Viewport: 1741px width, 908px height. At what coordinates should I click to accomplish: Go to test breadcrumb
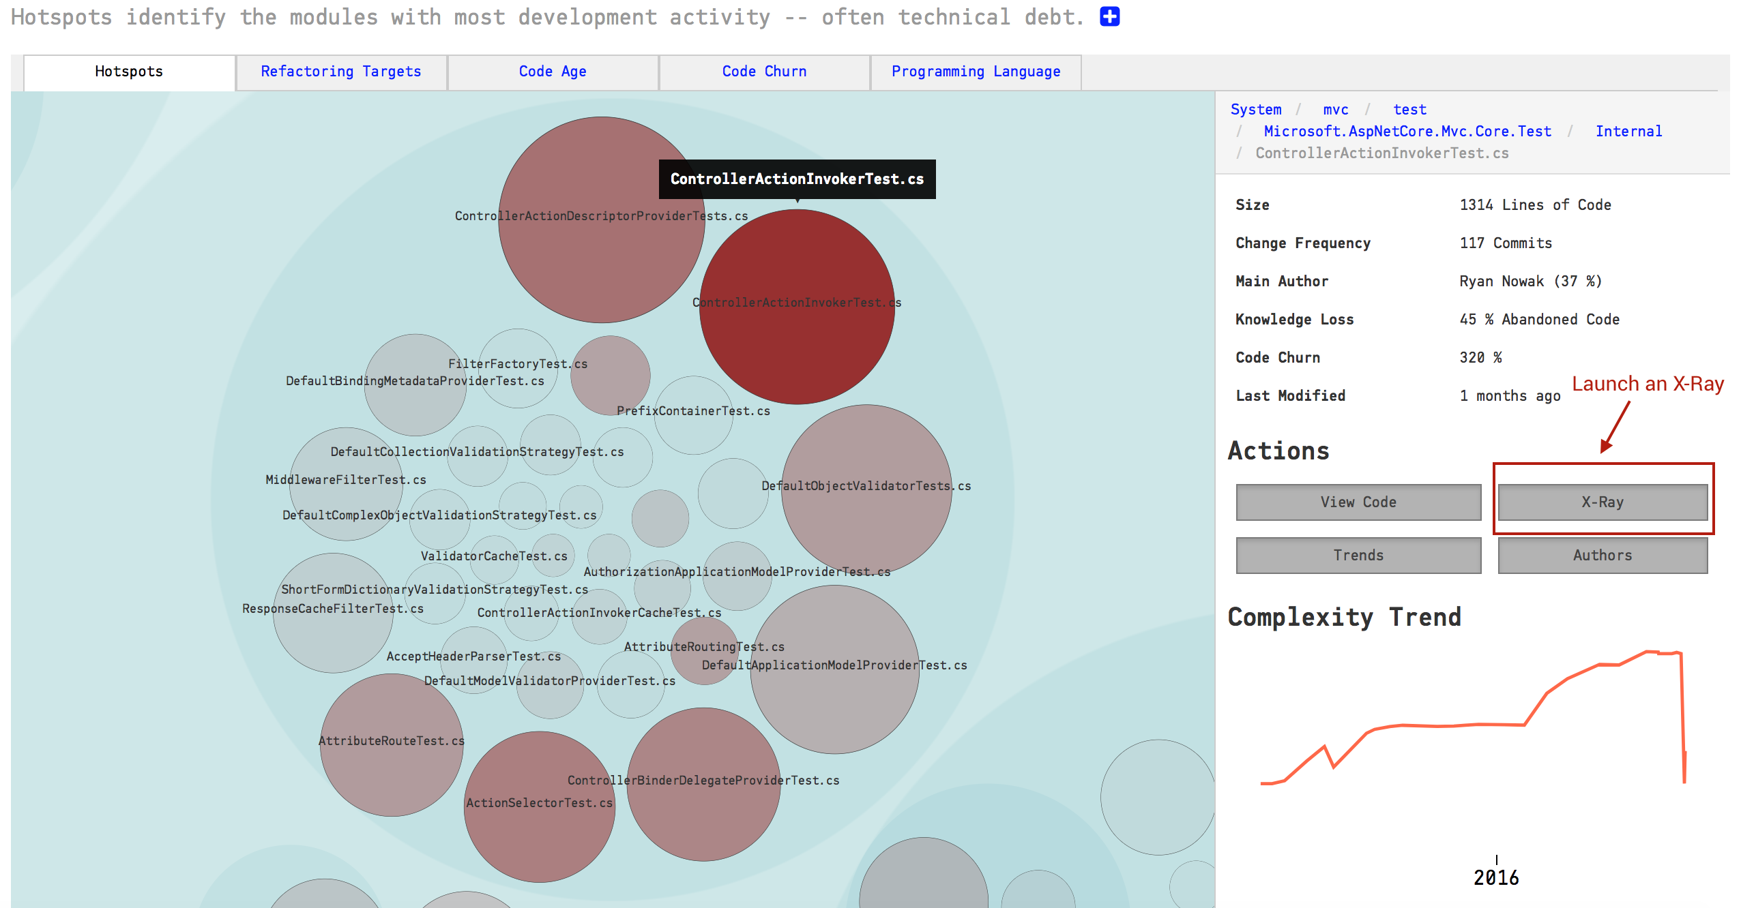tap(1409, 110)
